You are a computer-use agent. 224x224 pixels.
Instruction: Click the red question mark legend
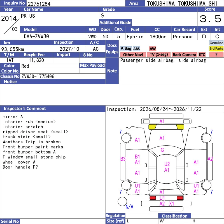point(216,55)
